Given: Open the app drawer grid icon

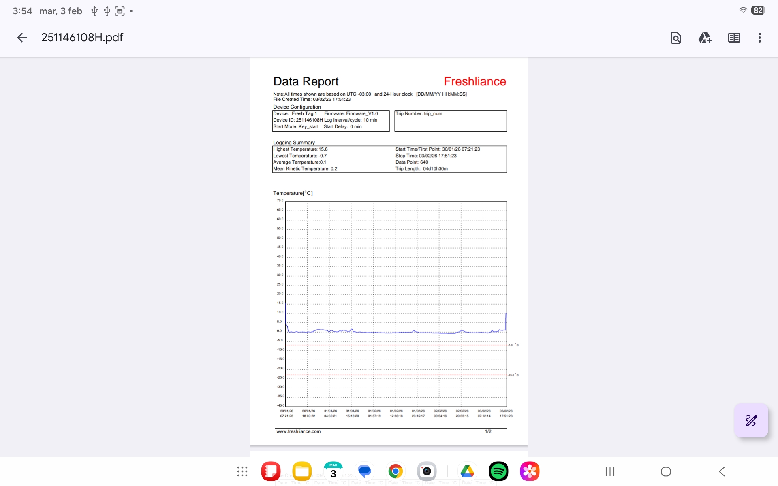Looking at the screenshot, I should (x=242, y=471).
